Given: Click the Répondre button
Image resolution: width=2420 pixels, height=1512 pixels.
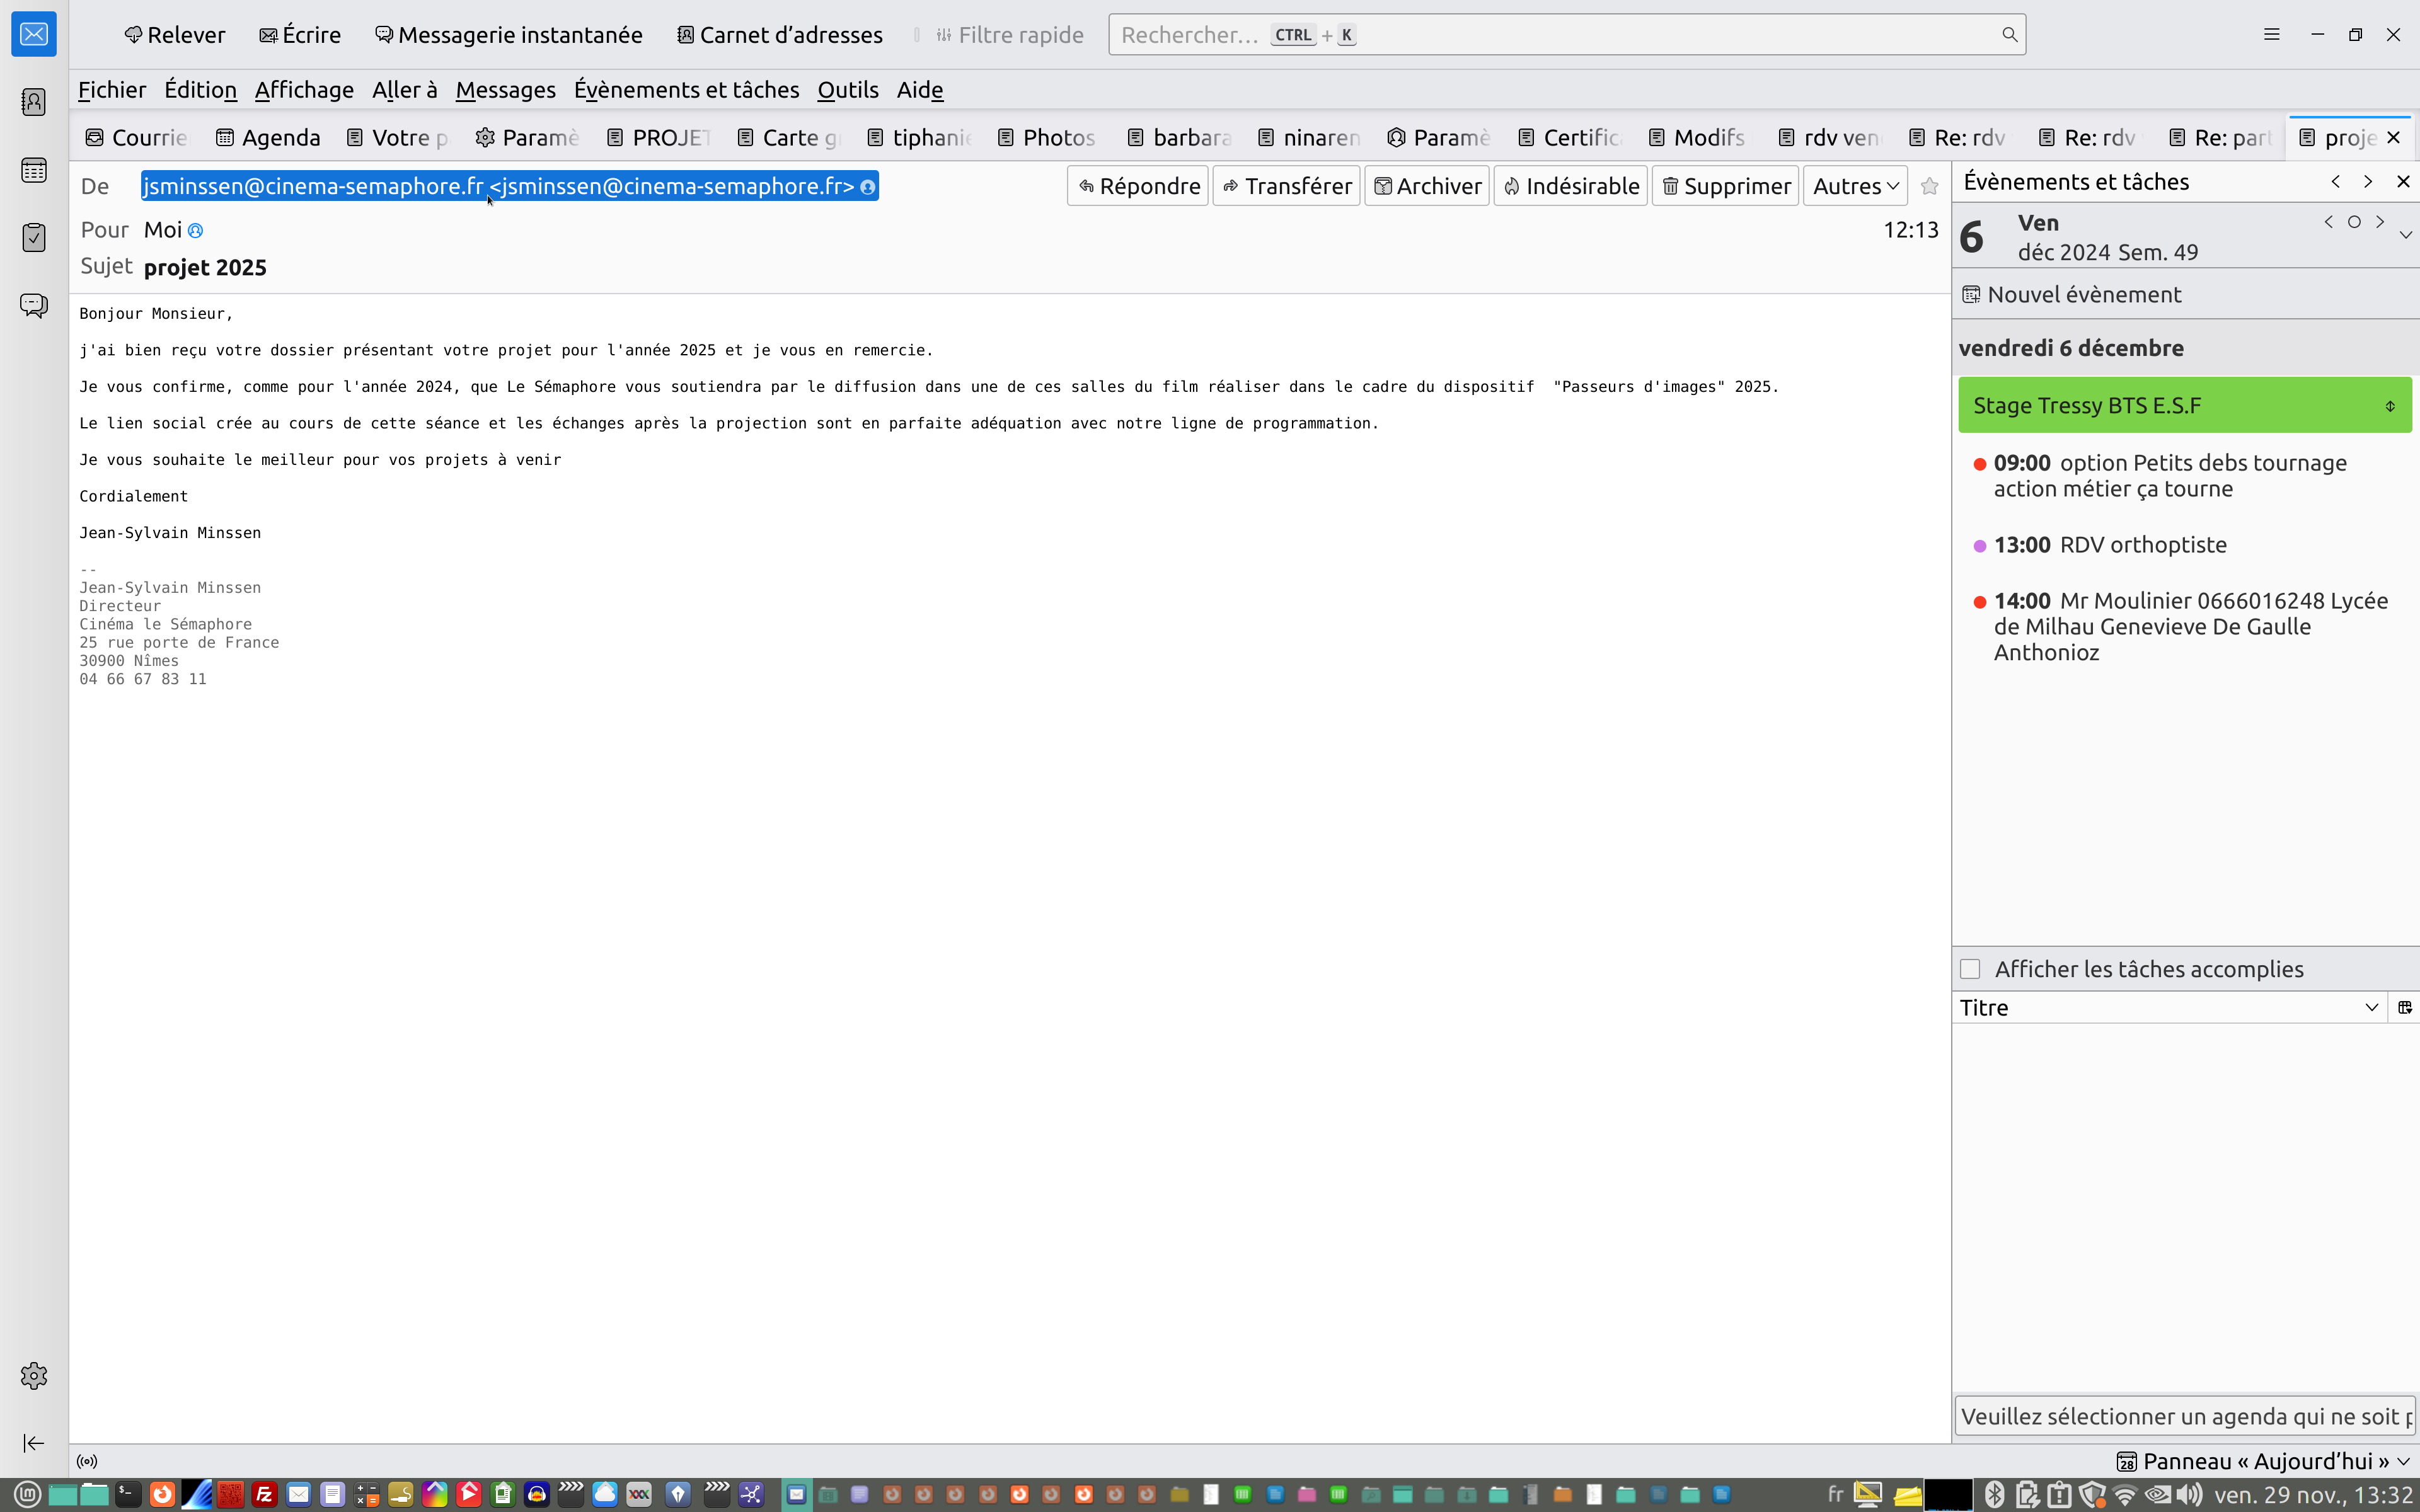Looking at the screenshot, I should (1138, 186).
